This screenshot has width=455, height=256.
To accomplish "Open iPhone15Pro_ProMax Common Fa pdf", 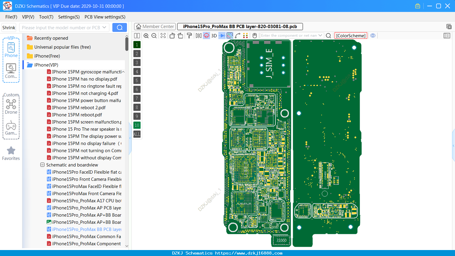I will click(86, 237).
